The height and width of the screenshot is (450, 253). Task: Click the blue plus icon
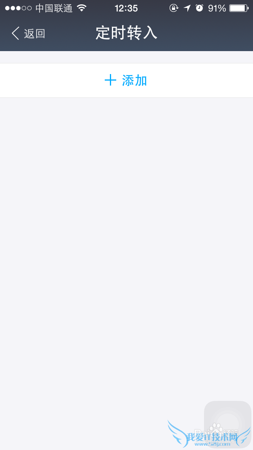[110, 80]
